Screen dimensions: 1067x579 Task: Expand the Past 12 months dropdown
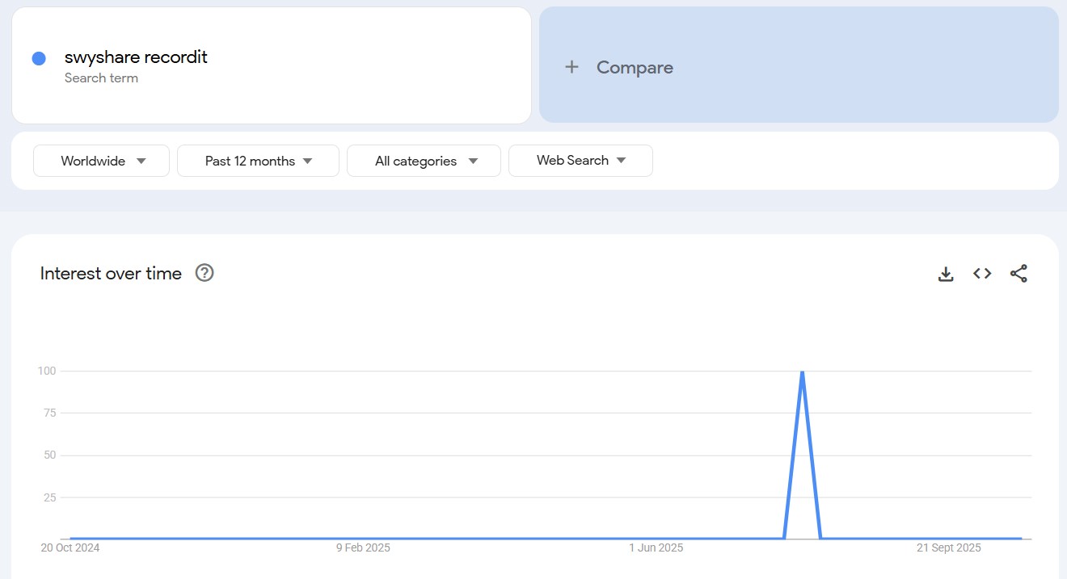258,161
